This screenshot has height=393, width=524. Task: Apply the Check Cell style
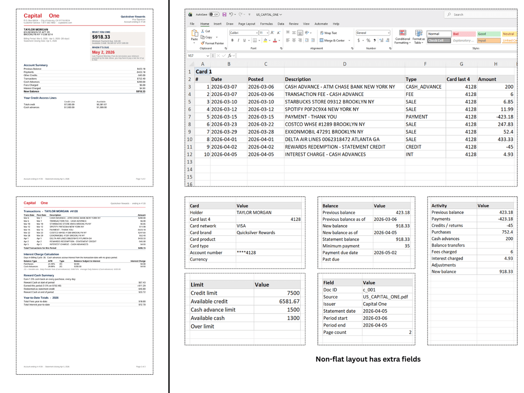439,41
